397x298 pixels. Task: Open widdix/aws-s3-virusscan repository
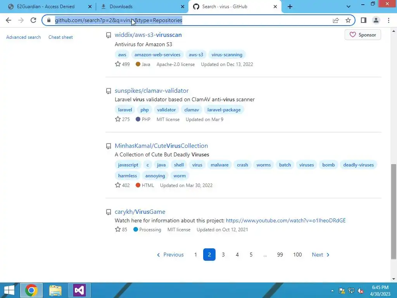point(148,35)
